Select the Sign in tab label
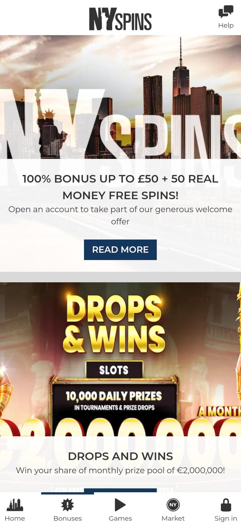Viewport: 241px width, 525px height. 226,518
